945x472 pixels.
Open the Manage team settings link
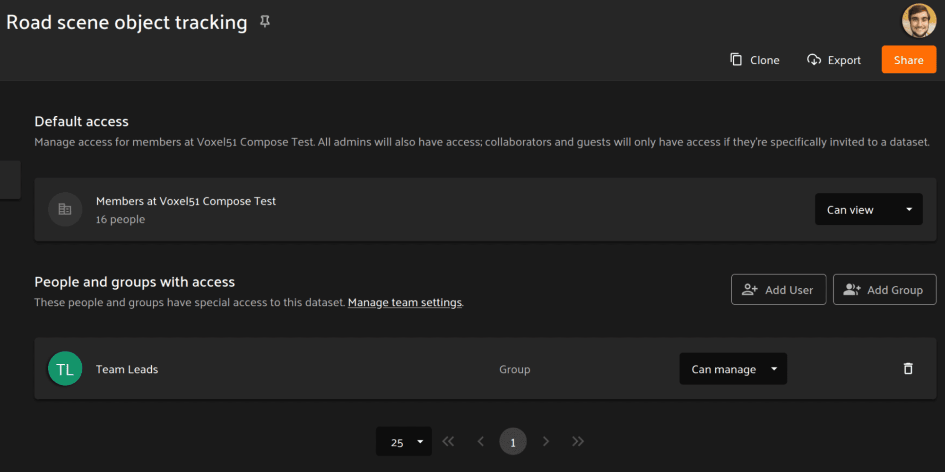(x=405, y=302)
